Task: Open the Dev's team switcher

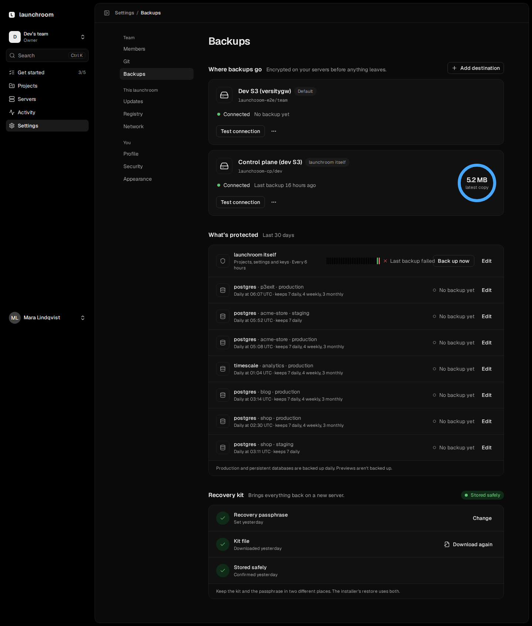Action: click(x=47, y=37)
